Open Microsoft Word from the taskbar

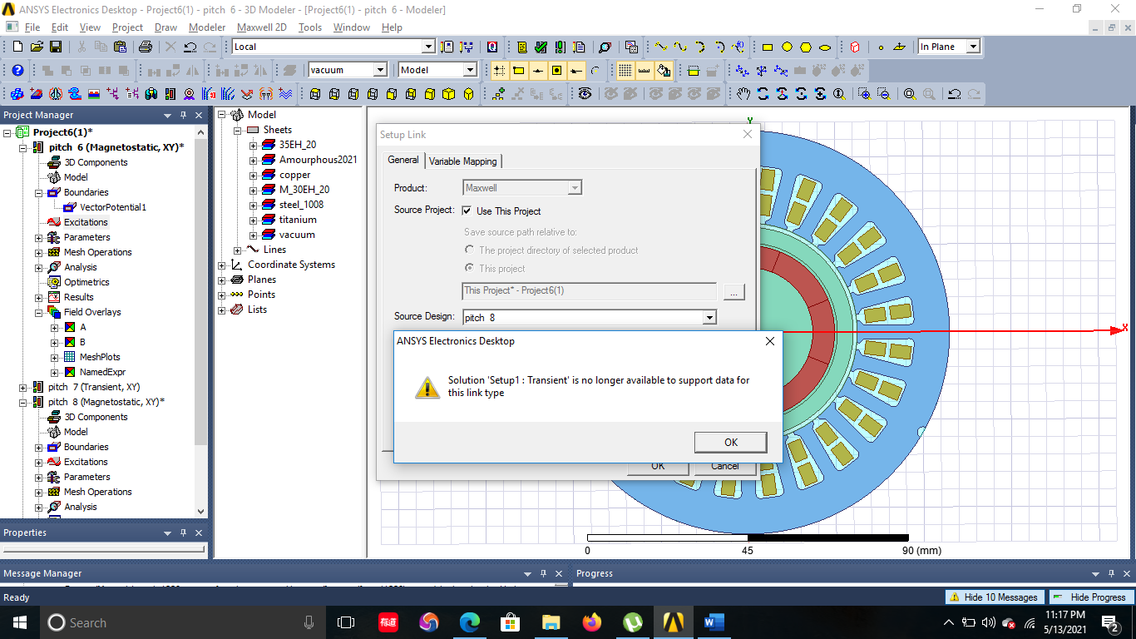[714, 622]
